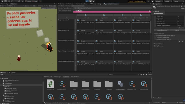
Task: Open the Layers dropdown
Action: tap(168, 1)
